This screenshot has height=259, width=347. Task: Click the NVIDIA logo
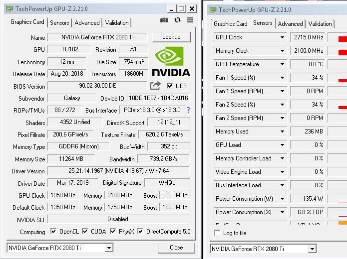(171, 62)
